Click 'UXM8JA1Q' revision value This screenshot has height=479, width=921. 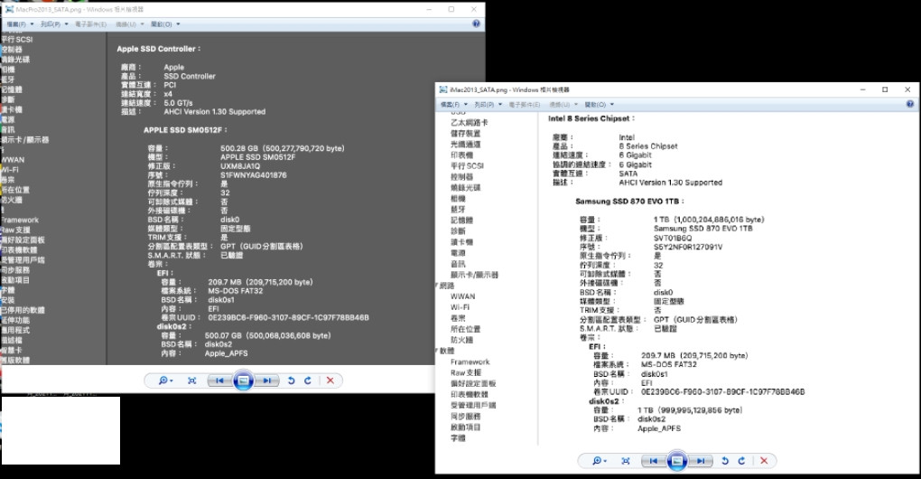click(x=240, y=166)
